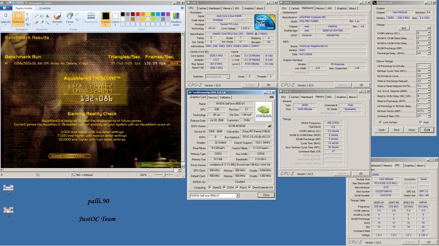Click the Save icon in Paint title bar
Image resolution: width=439 pixels, height=246 pixels.
point(10,3)
